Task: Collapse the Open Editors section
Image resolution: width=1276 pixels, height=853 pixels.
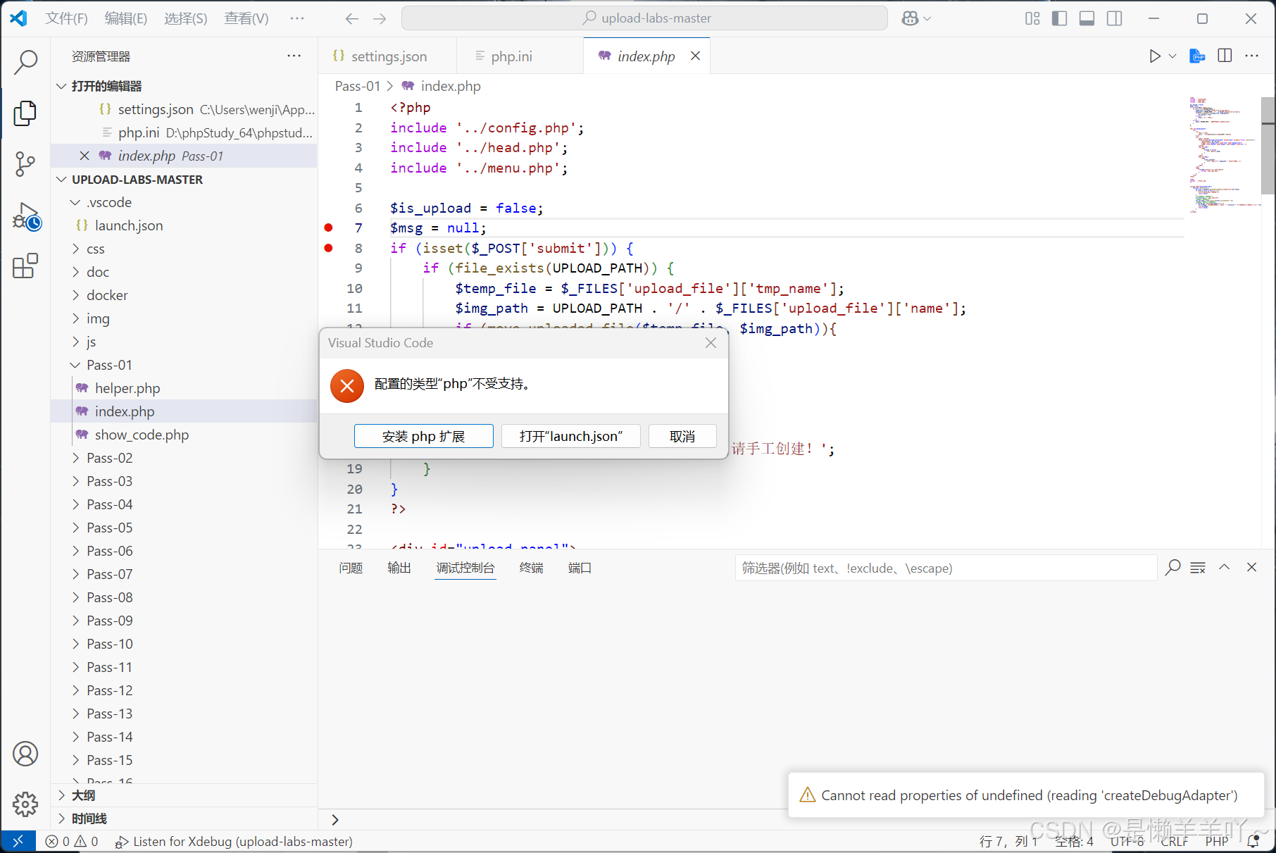Action: click(x=62, y=86)
